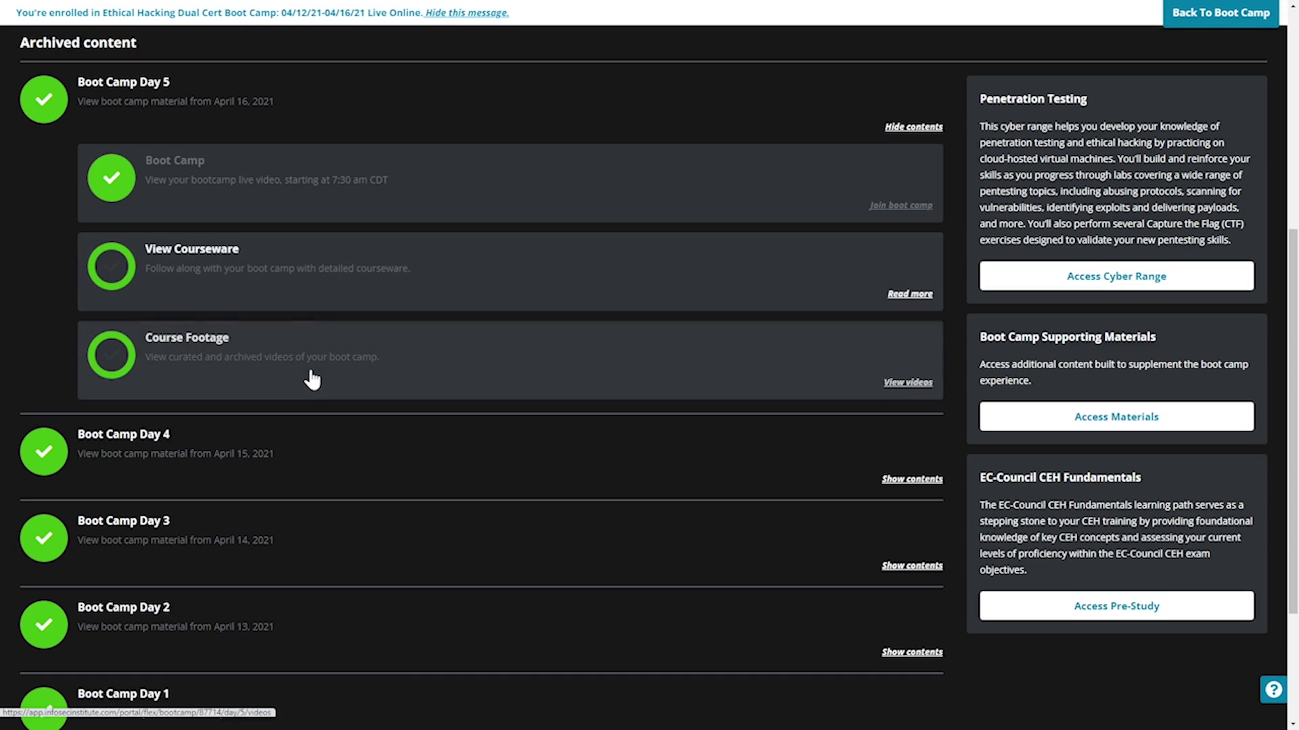Click the Back To Boot Camp button
This screenshot has width=1299, height=730.
(x=1221, y=13)
